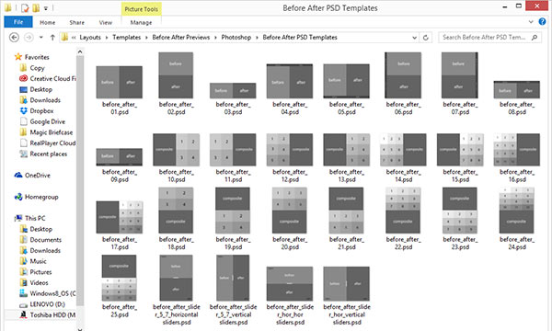Open Music under This PC
The height and width of the screenshot is (331, 552).
pos(33,261)
